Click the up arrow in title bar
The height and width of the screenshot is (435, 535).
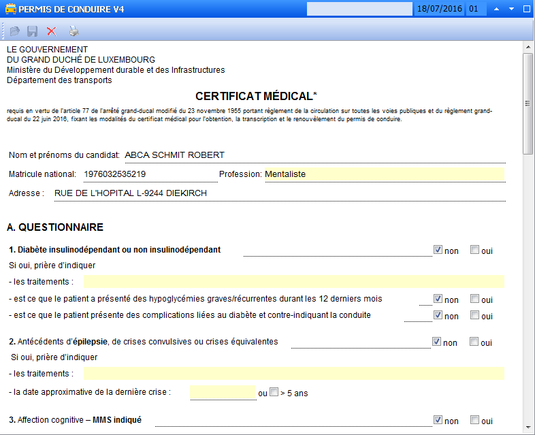pyautogui.click(x=496, y=10)
